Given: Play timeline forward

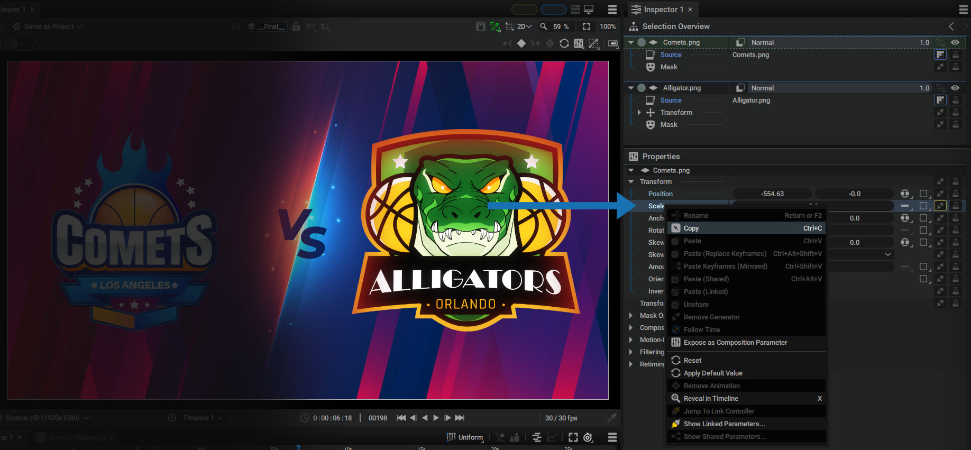Looking at the screenshot, I should (436, 418).
